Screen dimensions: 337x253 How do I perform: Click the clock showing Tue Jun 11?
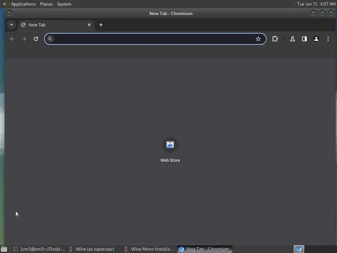pyautogui.click(x=316, y=4)
